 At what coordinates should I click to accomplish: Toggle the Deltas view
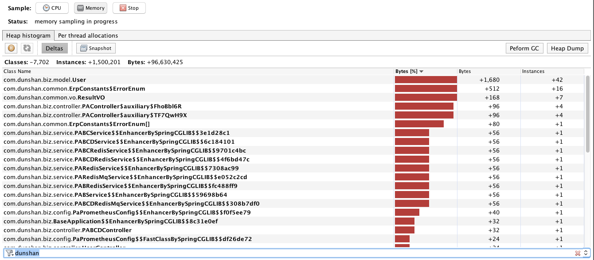pos(55,48)
